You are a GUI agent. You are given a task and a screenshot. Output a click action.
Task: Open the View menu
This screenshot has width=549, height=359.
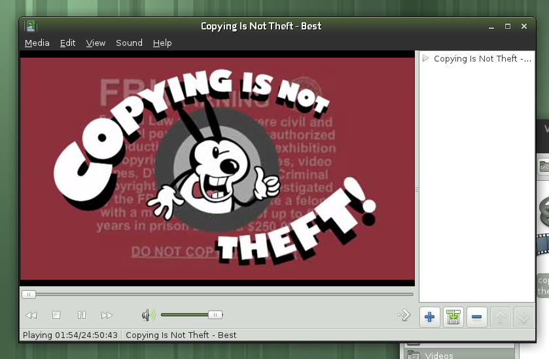96,43
